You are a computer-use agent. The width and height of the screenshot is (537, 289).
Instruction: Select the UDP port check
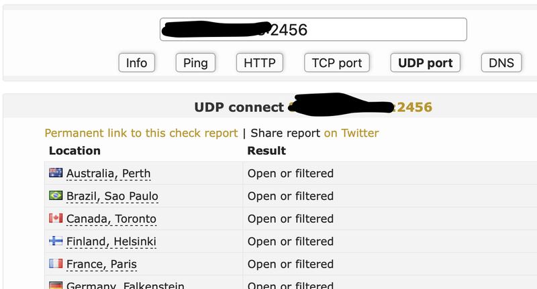coord(425,63)
